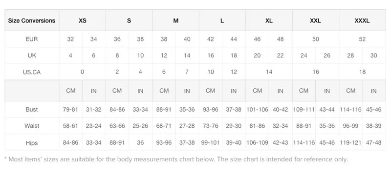Click the US.CA 7 cell

coord(187,72)
